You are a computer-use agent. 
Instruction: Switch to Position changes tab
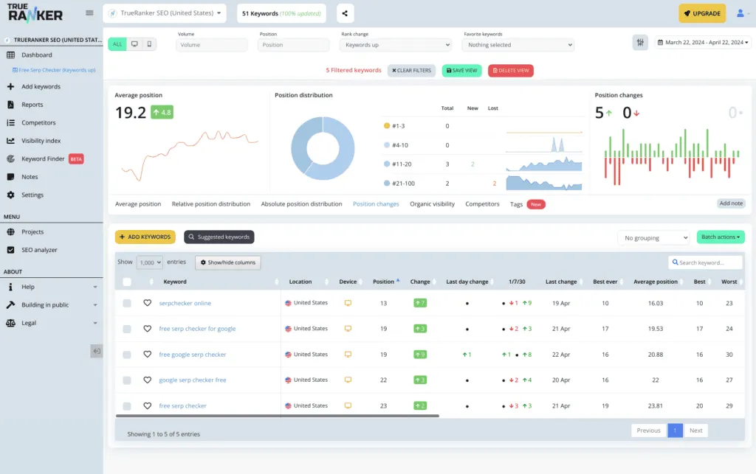pos(376,204)
